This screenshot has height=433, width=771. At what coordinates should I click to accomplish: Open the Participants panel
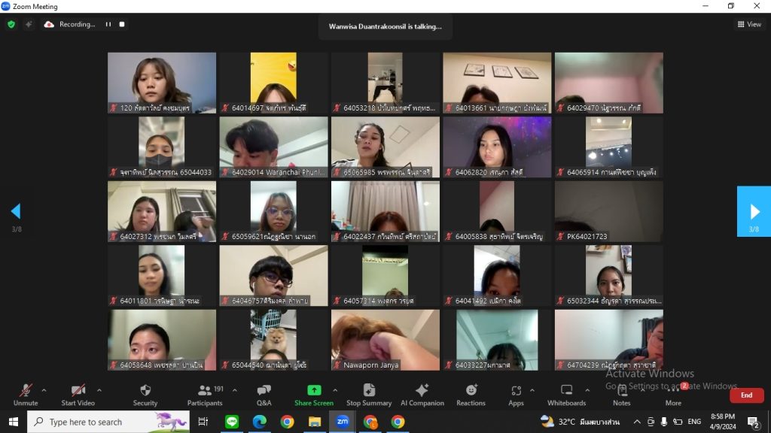coord(205,395)
